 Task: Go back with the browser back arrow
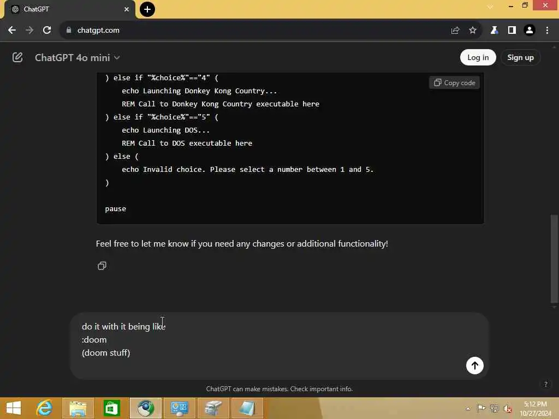click(x=12, y=31)
